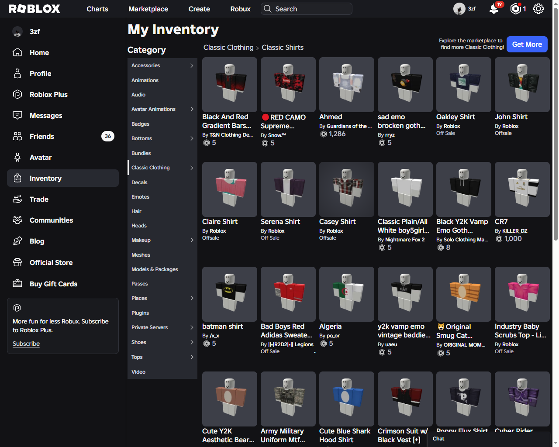Select the Decals category

point(162,182)
